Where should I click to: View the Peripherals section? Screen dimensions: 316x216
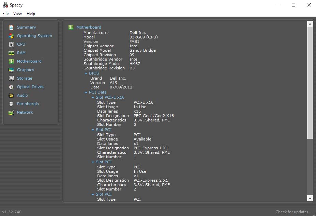[28, 104]
